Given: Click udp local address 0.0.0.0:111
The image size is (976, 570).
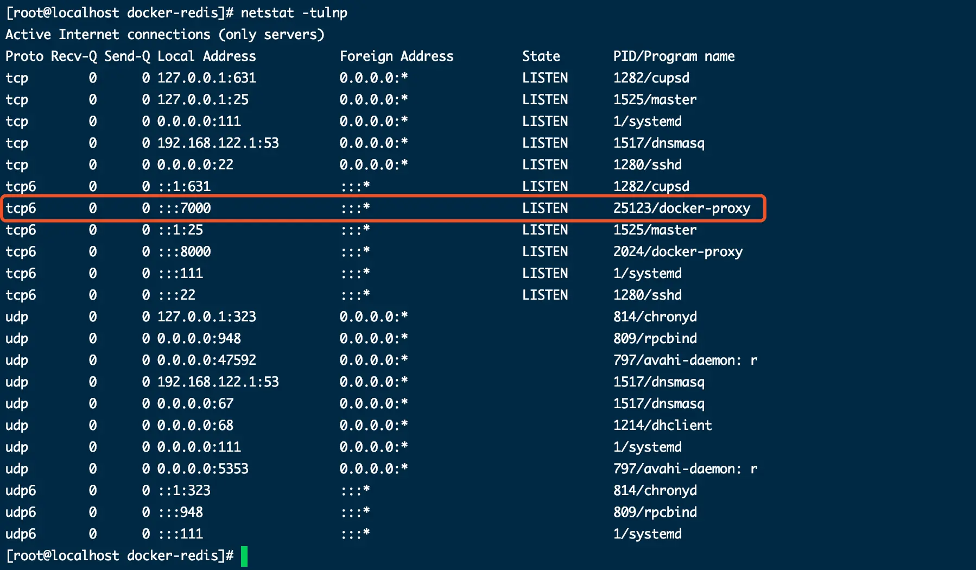Looking at the screenshot, I should pos(199,447).
